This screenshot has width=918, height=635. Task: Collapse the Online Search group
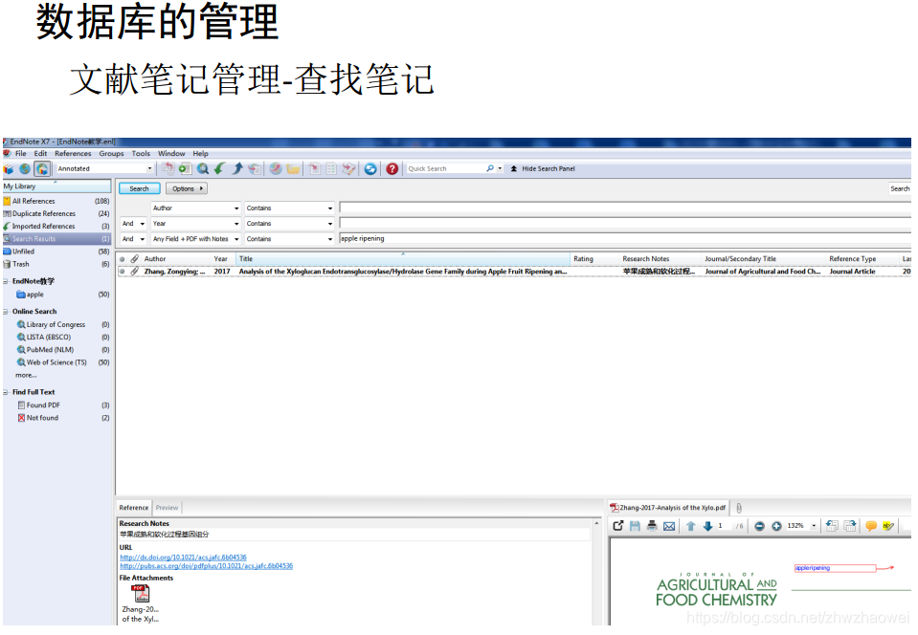click(6, 312)
